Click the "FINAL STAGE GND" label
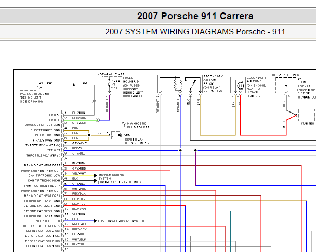Viewport: 316px width, 252px height. (47, 141)
